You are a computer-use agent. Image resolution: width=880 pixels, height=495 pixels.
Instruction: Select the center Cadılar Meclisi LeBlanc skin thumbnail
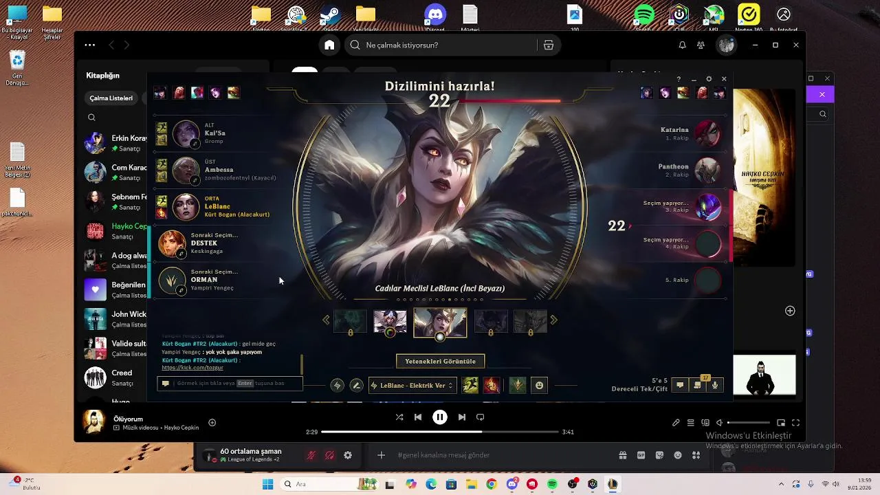click(440, 322)
